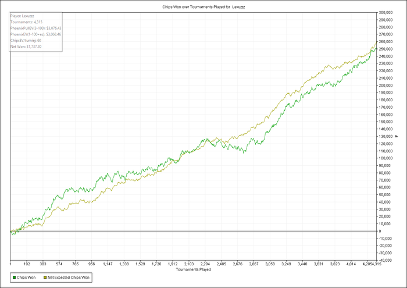Click the 192 x-axis tick label
Screen dimensions: 407x288
pos(27,264)
